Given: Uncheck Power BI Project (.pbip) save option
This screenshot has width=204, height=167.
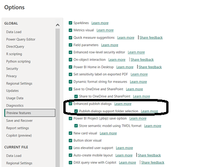Looking at the screenshot, I should click(x=71, y=118).
